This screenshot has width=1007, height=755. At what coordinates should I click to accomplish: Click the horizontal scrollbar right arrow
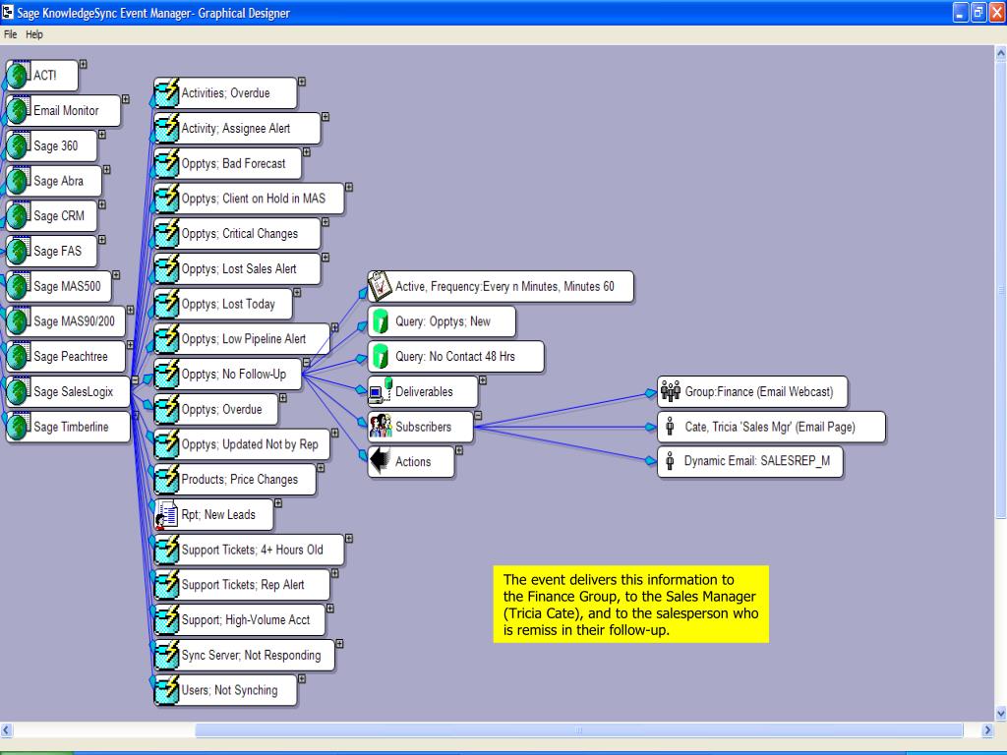987,730
